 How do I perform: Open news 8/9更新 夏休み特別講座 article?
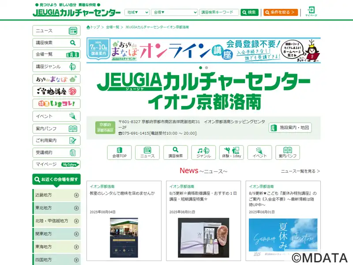click(x=283, y=199)
